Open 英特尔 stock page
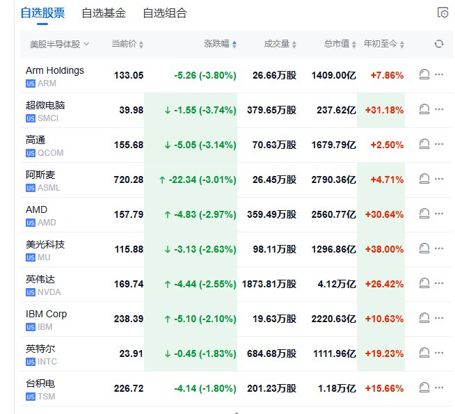The image size is (455, 414). [x=40, y=349]
